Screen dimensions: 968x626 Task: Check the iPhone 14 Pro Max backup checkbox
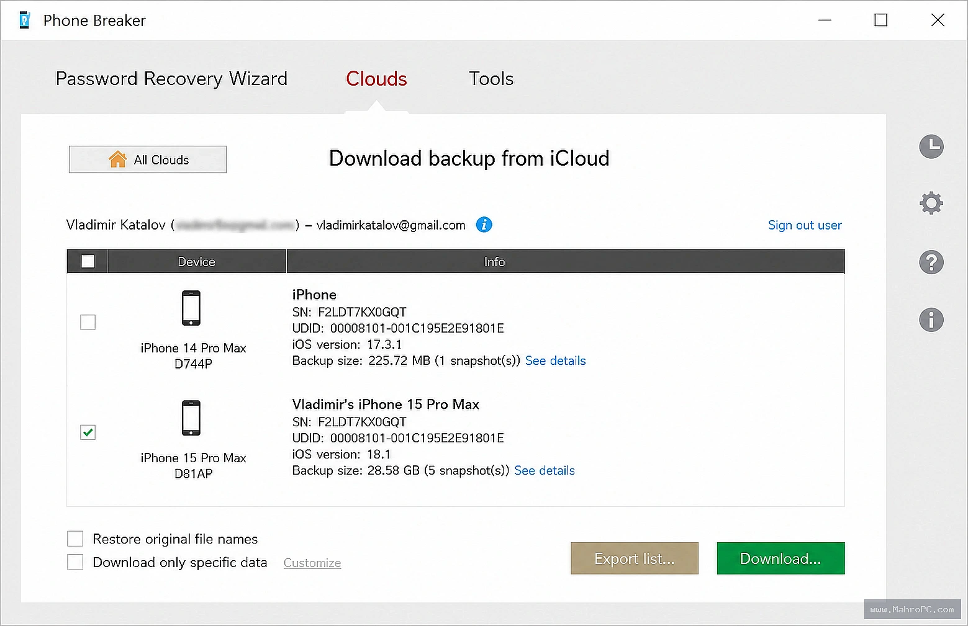coord(88,322)
